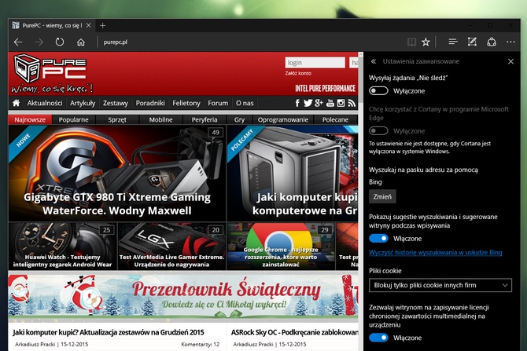The width and height of the screenshot is (527, 351).
Task: Open PurePC Facebook icon
Action: point(297,103)
